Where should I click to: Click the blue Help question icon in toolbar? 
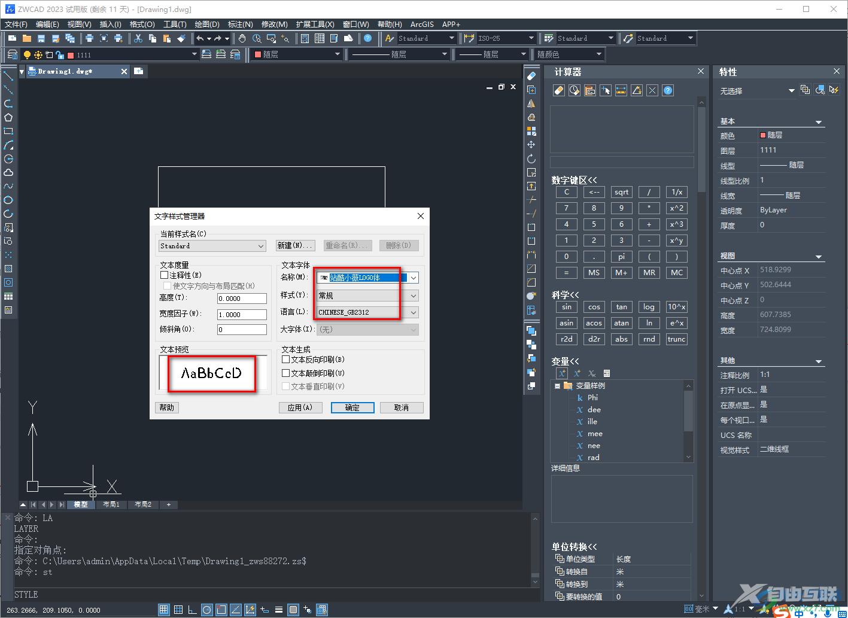(367, 38)
